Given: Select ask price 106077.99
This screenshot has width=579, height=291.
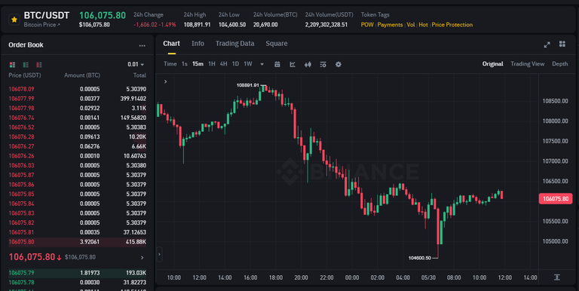Looking at the screenshot, I should pos(21,99).
